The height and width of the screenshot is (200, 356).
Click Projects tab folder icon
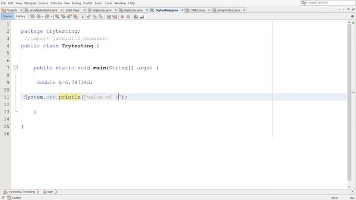click(4, 10)
